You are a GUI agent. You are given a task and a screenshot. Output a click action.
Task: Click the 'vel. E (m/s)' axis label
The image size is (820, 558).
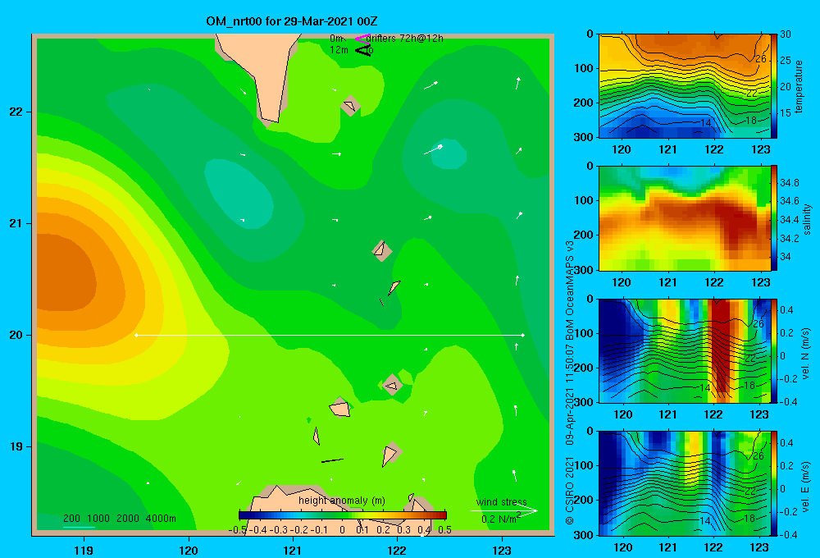click(805, 487)
